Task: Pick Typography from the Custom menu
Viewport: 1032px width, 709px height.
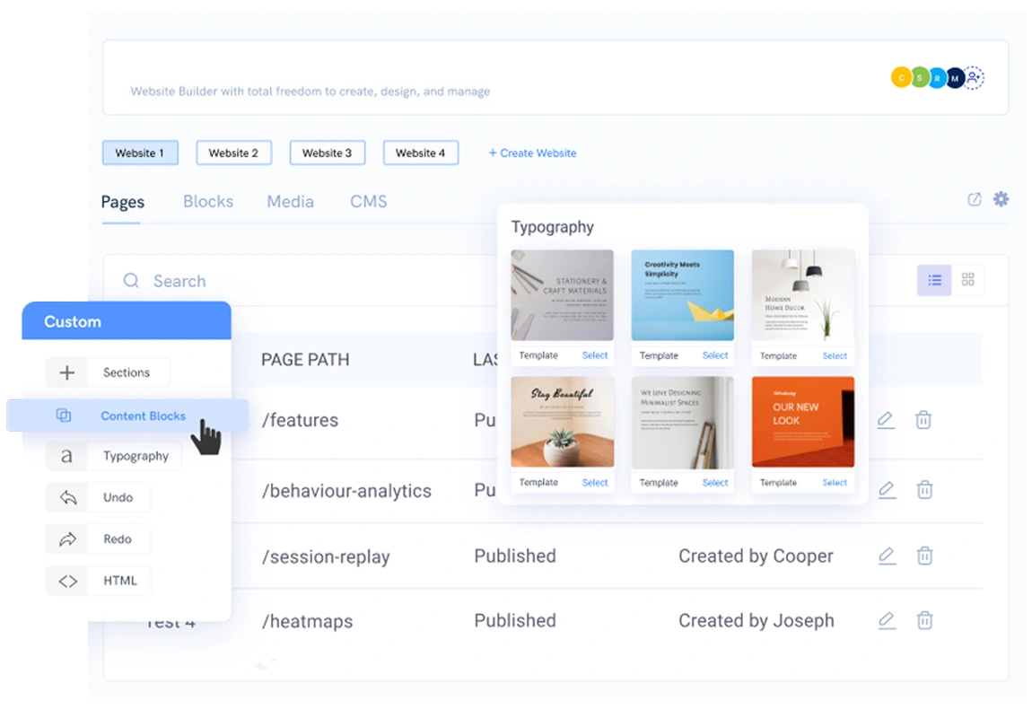Action: pos(136,456)
